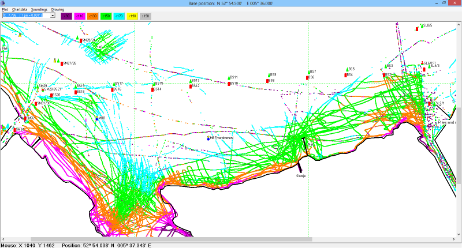Select the red BS4 buoy marker
This screenshot has width=462, height=248.
[x=345, y=75]
